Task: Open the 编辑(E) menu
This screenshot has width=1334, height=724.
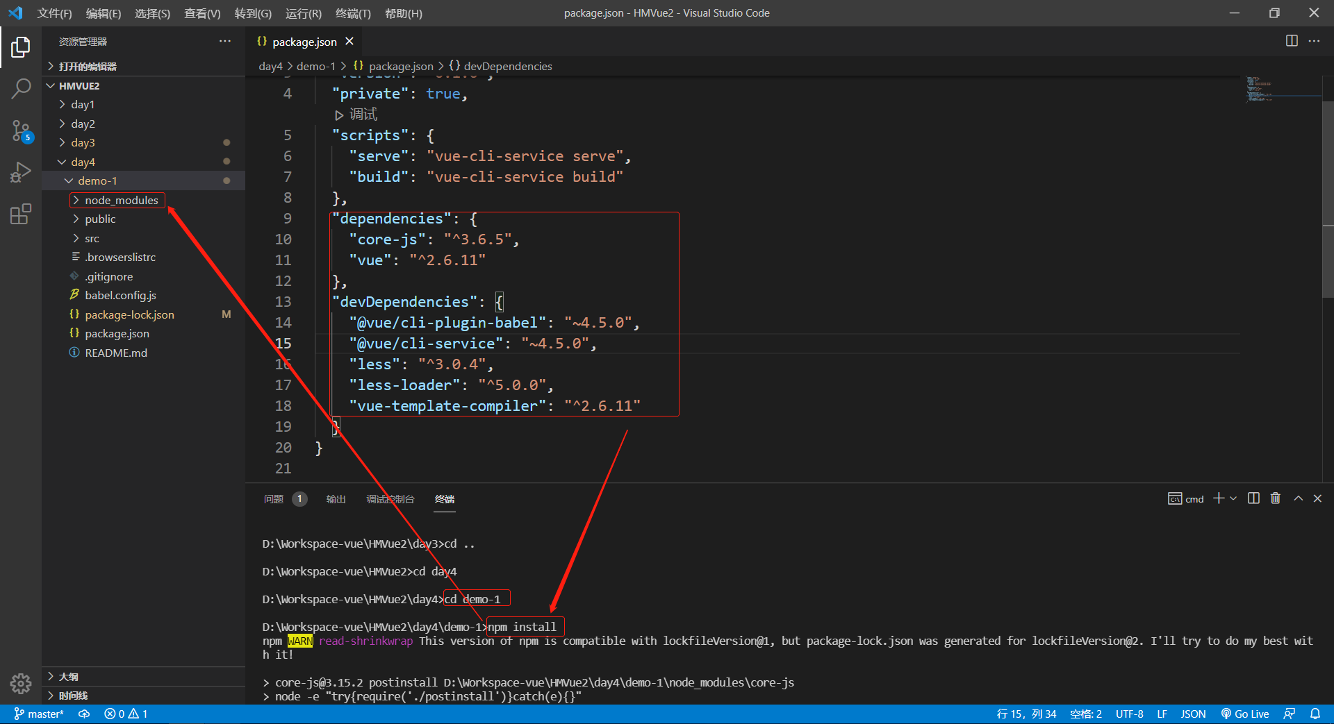Action: coord(104,13)
